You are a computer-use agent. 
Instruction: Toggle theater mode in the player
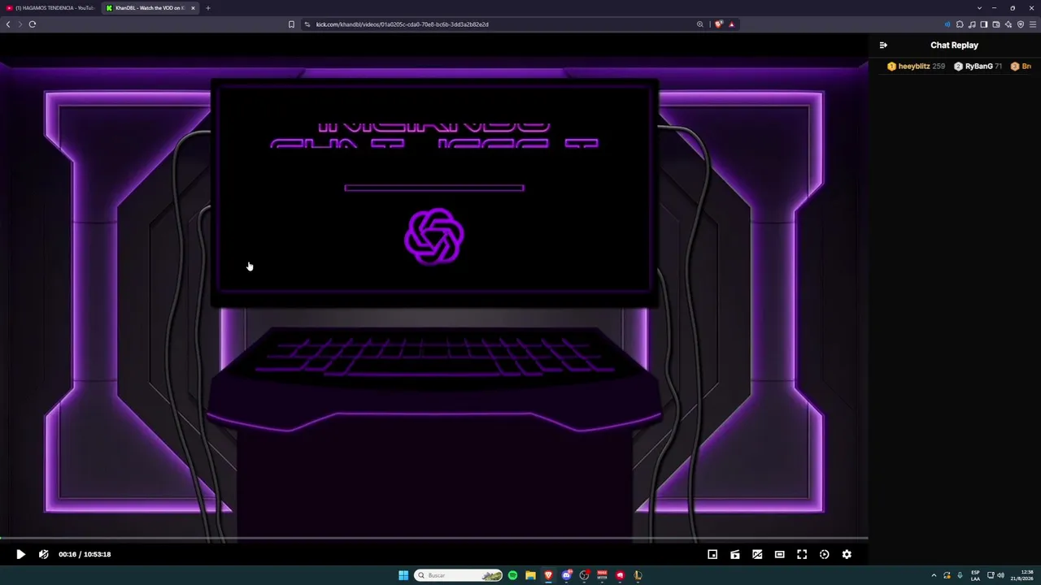coord(779,554)
